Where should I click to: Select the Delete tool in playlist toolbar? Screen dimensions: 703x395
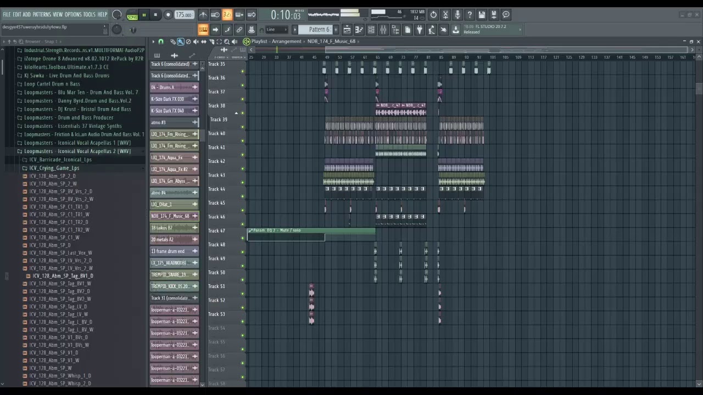(188, 42)
